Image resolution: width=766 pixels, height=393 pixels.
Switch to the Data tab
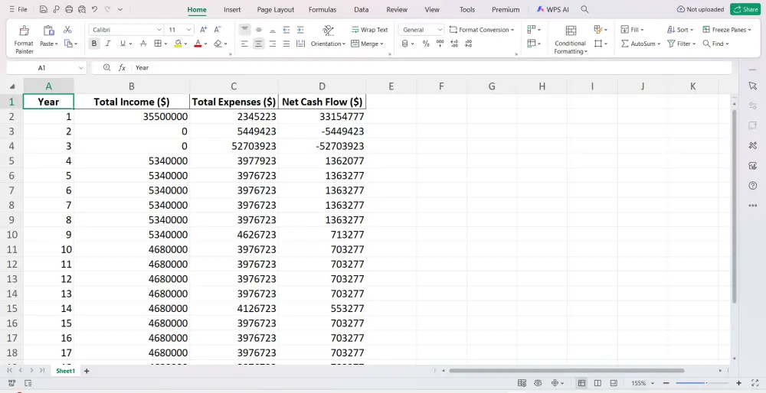(361, 10)
